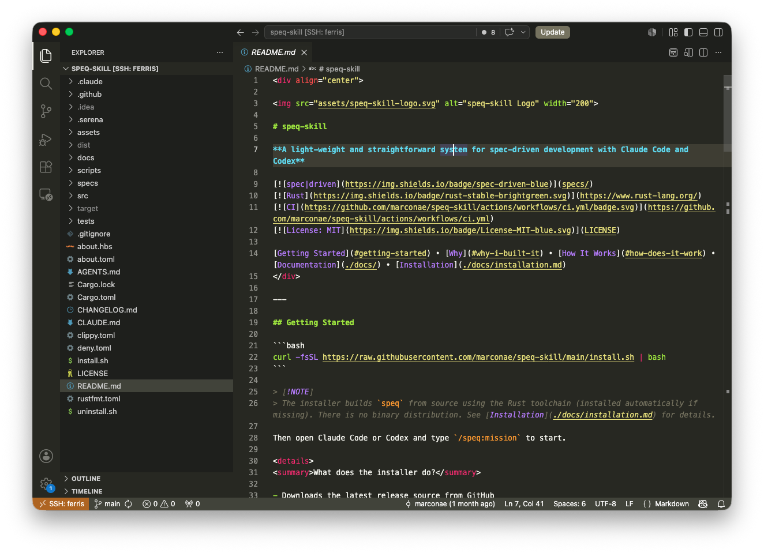Open the Customize Layout icon

coord(673,32)
